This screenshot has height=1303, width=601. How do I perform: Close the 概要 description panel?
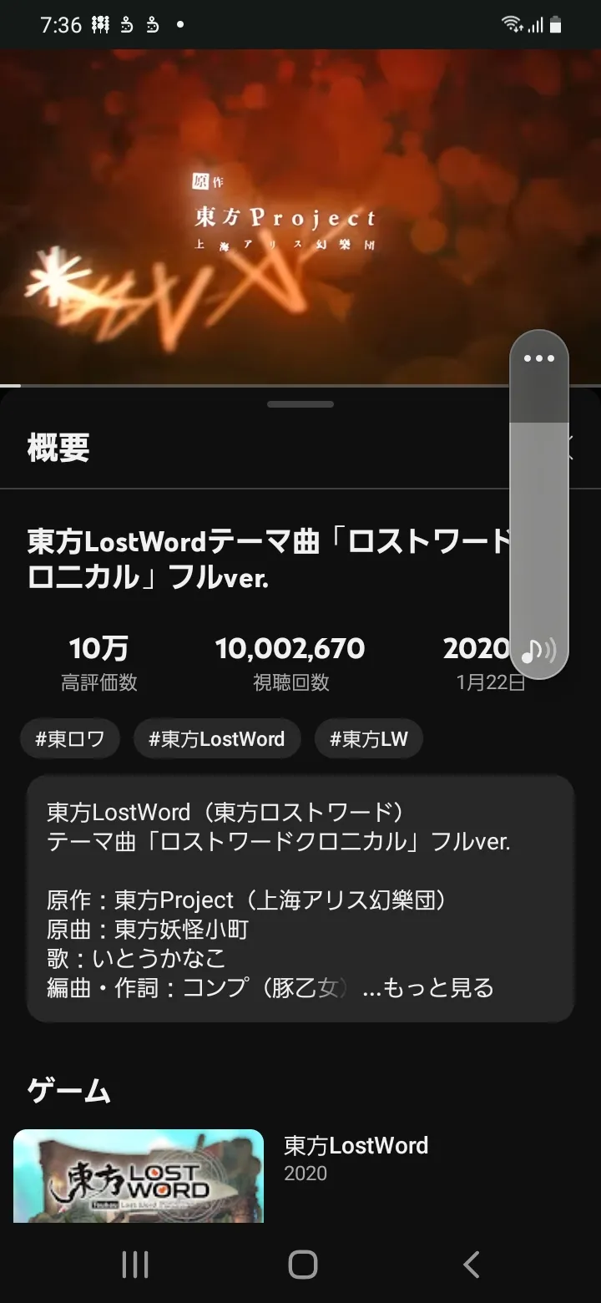pos(569,448)
